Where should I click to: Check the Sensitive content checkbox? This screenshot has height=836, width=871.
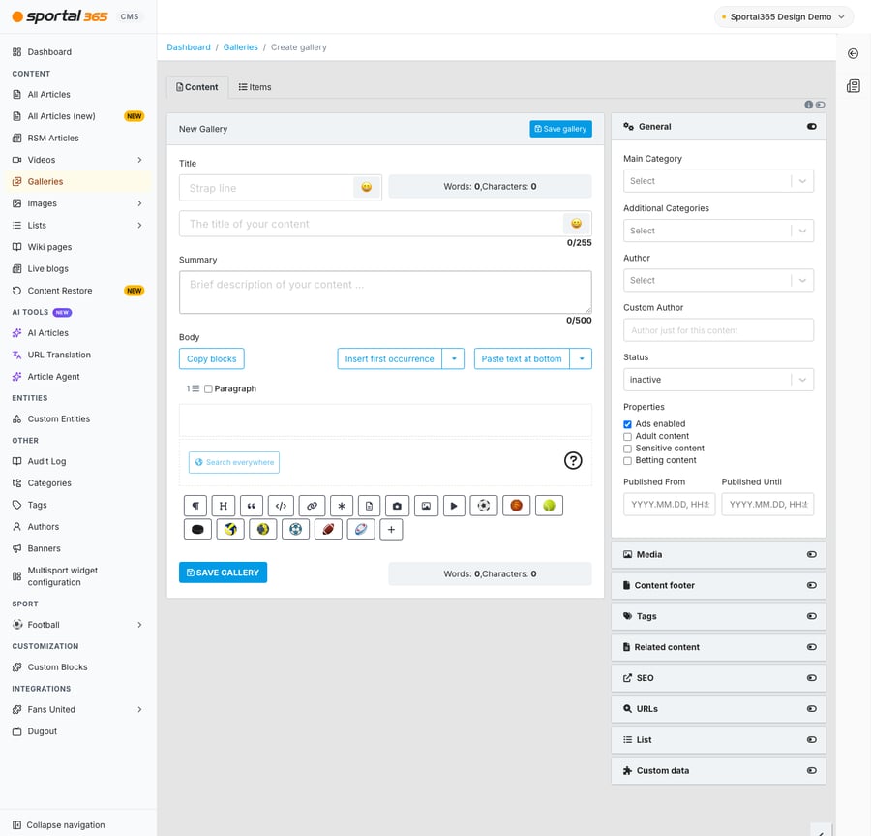628,449
